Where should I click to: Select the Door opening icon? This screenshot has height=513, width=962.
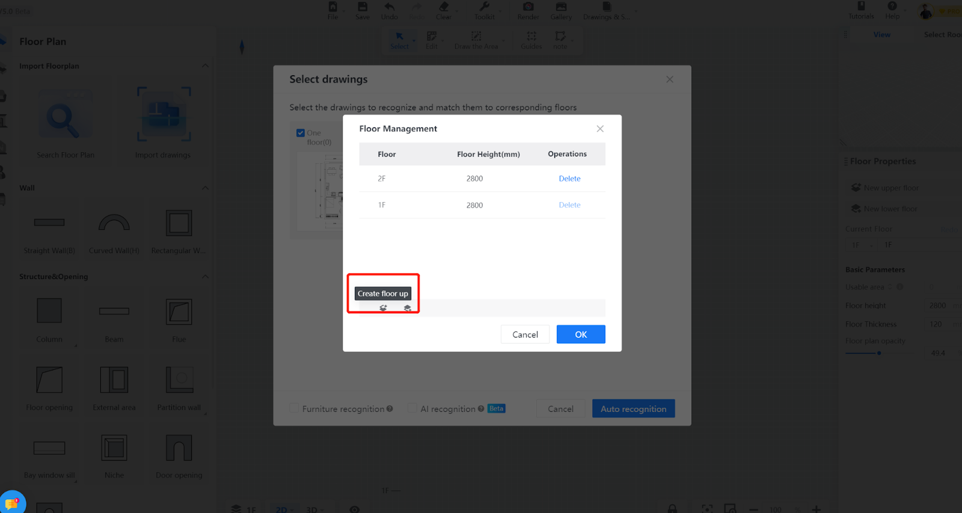click(x=179, y=448)
